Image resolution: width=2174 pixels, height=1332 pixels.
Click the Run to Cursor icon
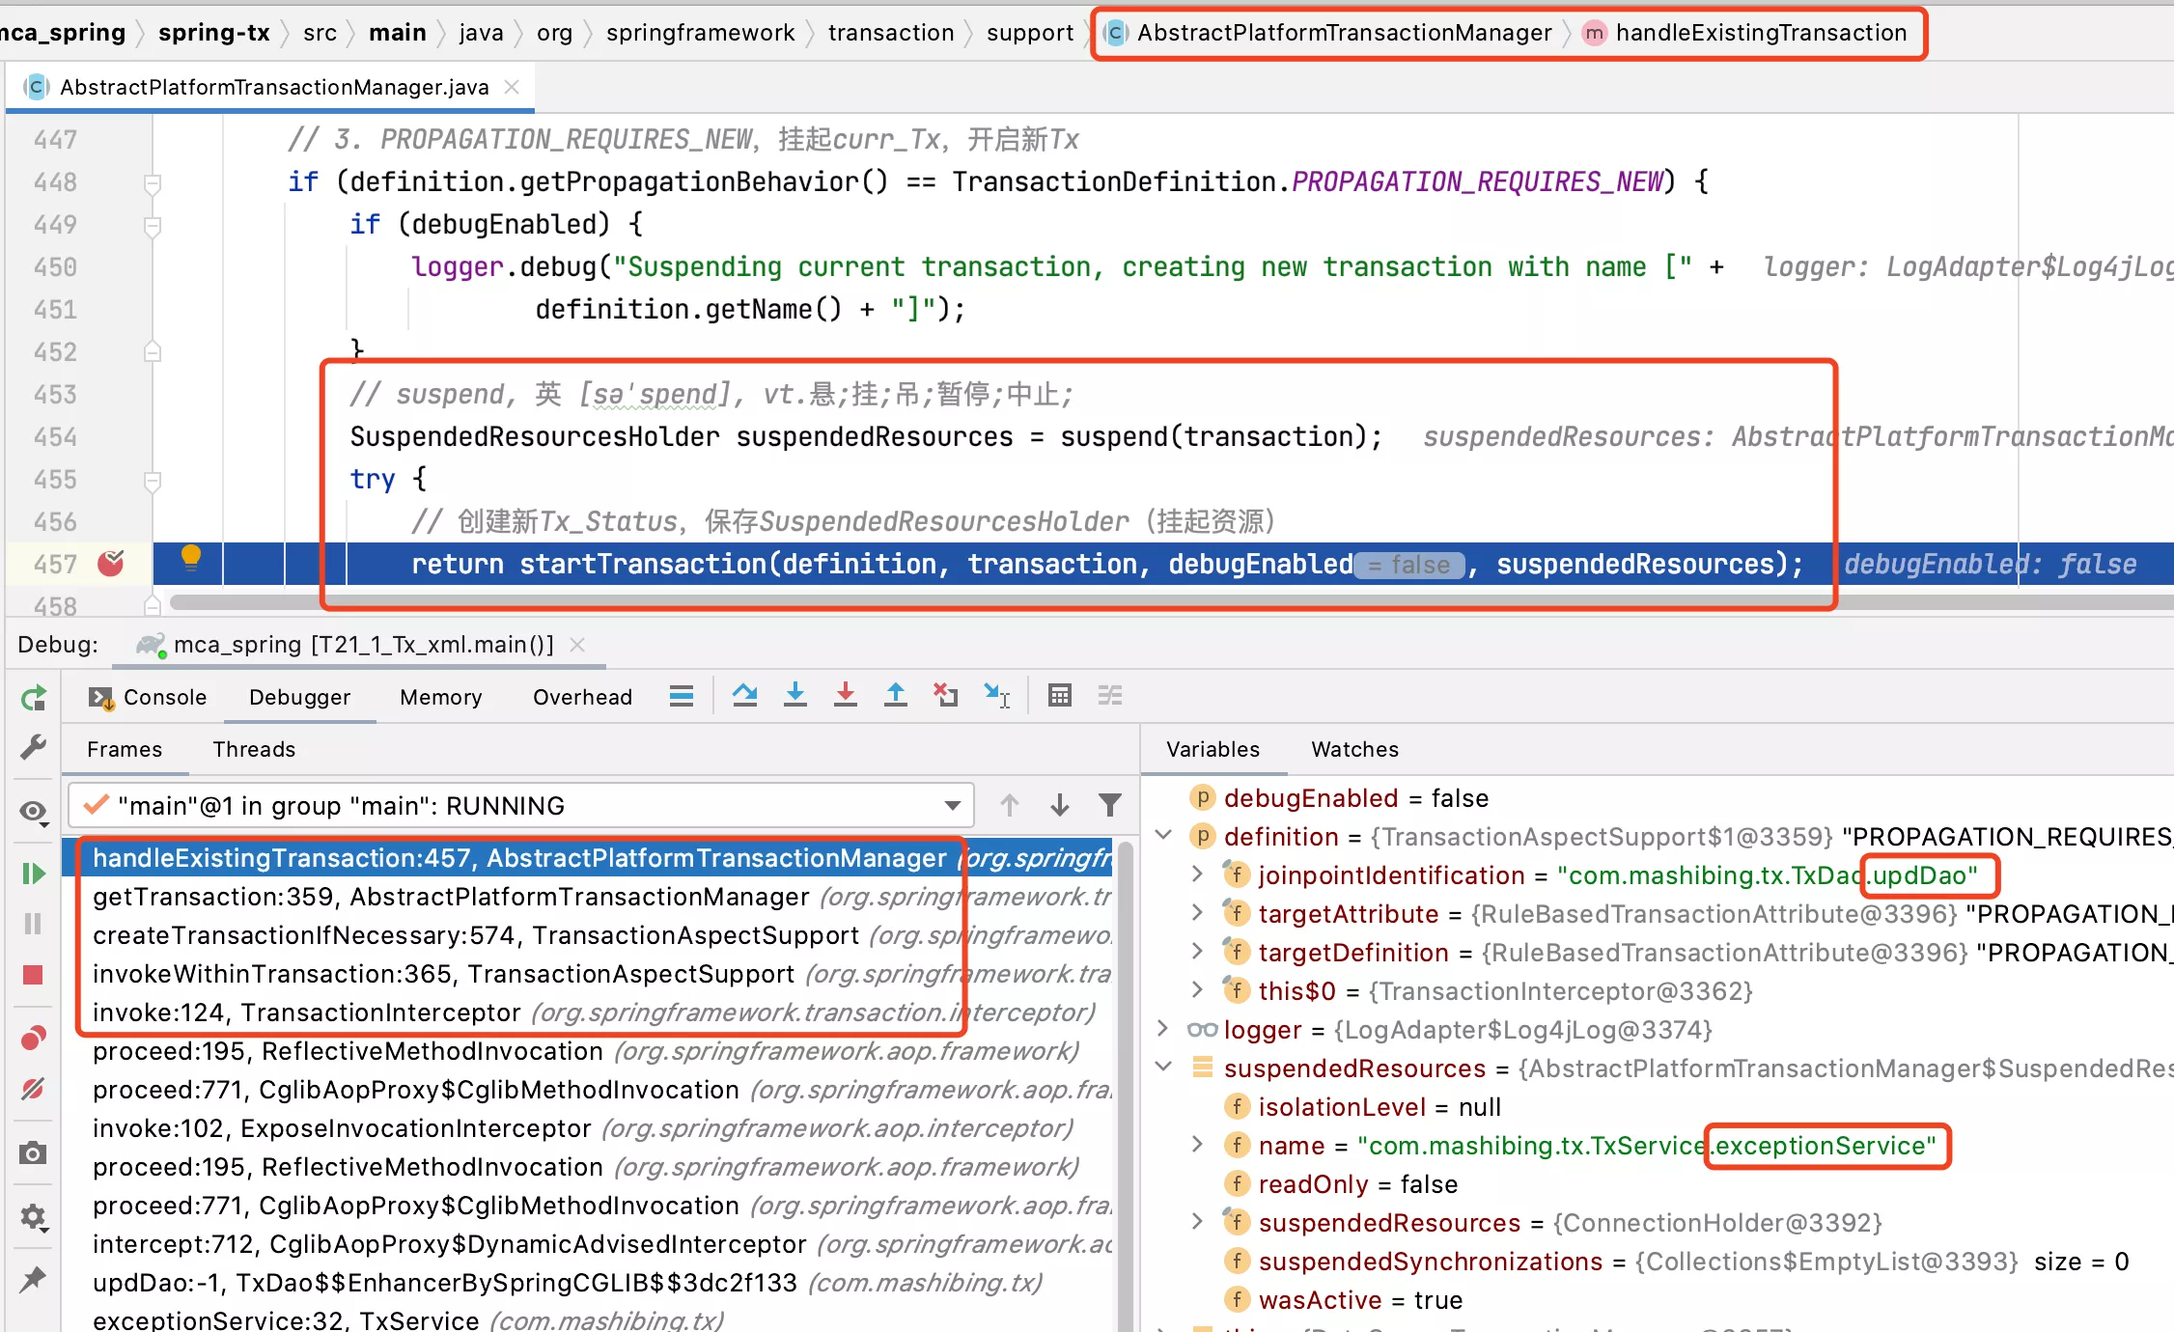coord(996,695)
